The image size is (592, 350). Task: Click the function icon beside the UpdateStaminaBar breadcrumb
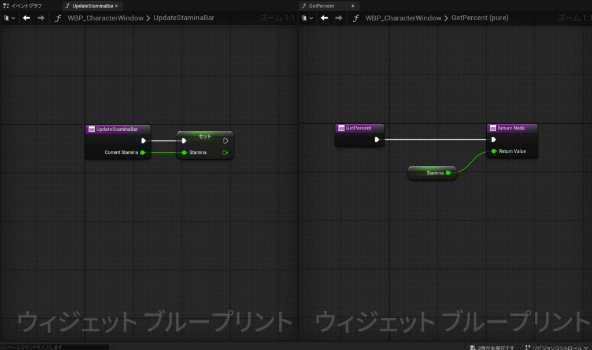click(58, 18)
